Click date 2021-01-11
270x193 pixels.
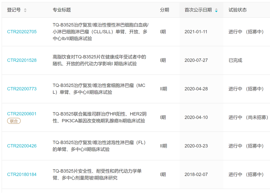click(x=196, y=32)
